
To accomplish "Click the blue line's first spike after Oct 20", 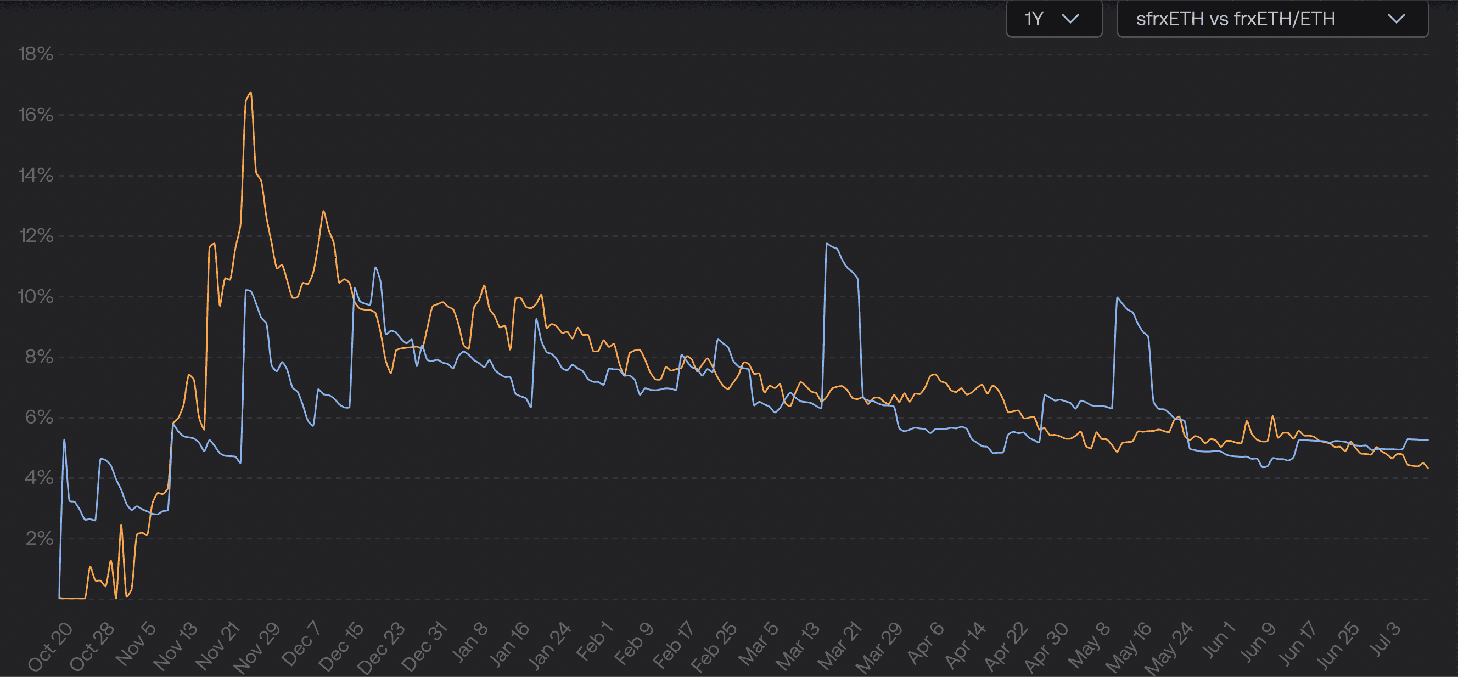I will pyautogui.click(x=64, y=440).
